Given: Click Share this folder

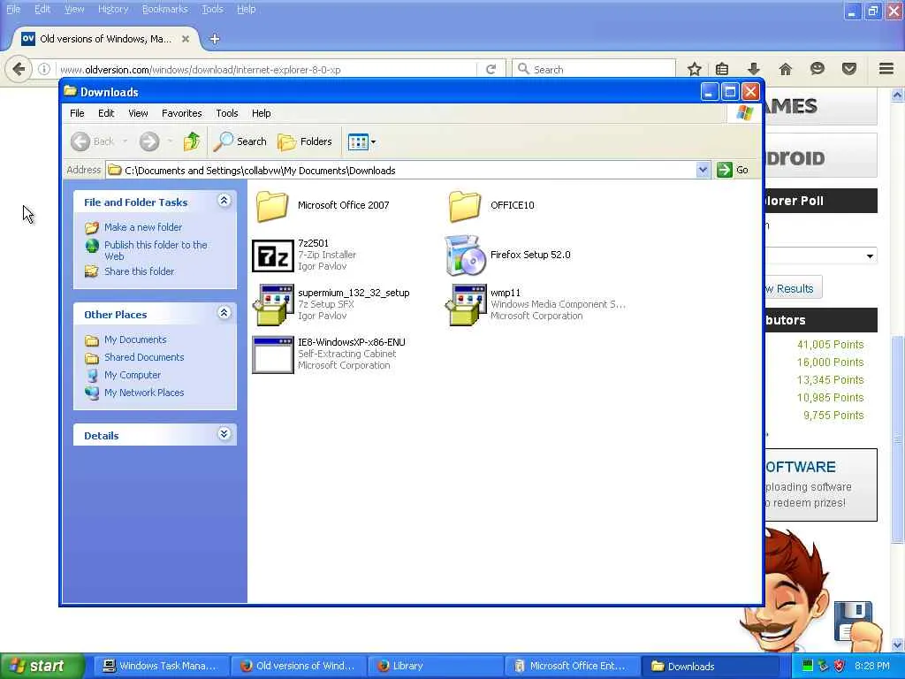Looking at the screenshot, I should coord(139,271).
